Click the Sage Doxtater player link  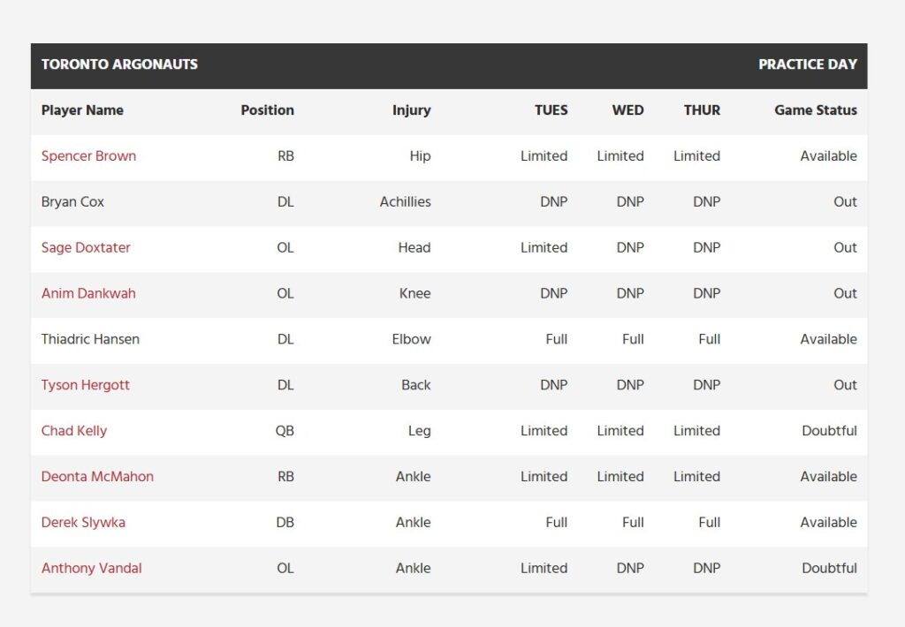pyautogui.click(x=86, y=248)
